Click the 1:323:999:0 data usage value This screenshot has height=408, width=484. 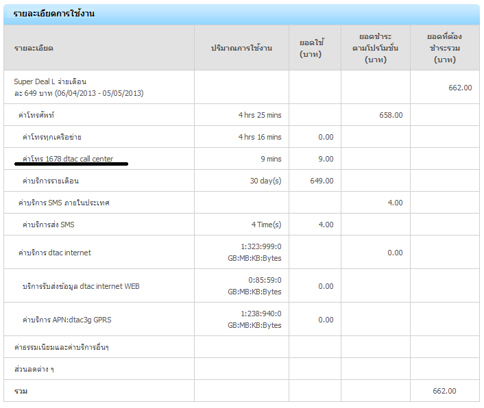(261, 247)
